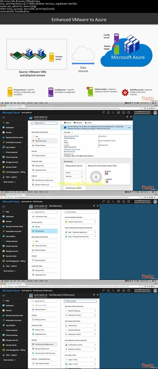Close the Site Recovery Infrastructure blade
The image size is (158, 369).
pos(98,295)
